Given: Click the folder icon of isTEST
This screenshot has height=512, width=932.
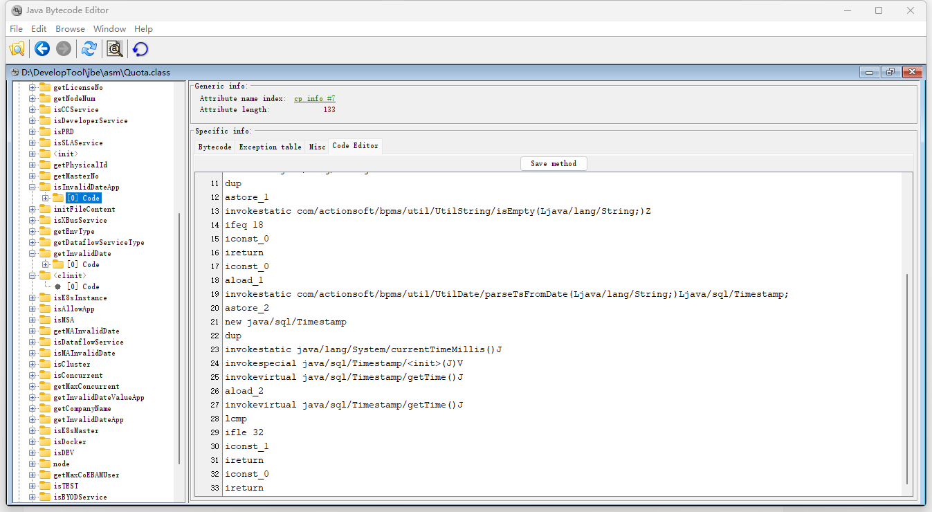Looking at the screenshot, I should 45,486.
